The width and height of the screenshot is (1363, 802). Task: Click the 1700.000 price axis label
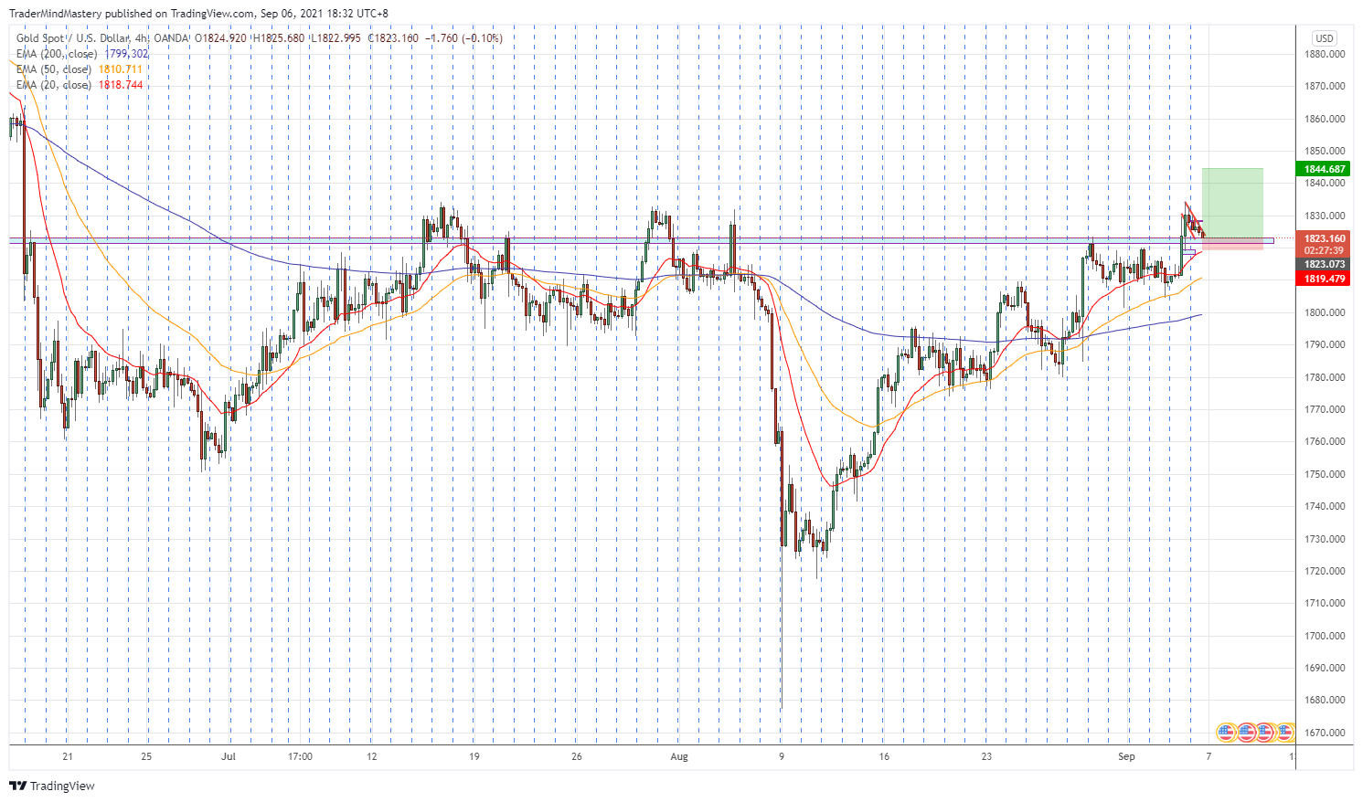tap(1325, 636)
